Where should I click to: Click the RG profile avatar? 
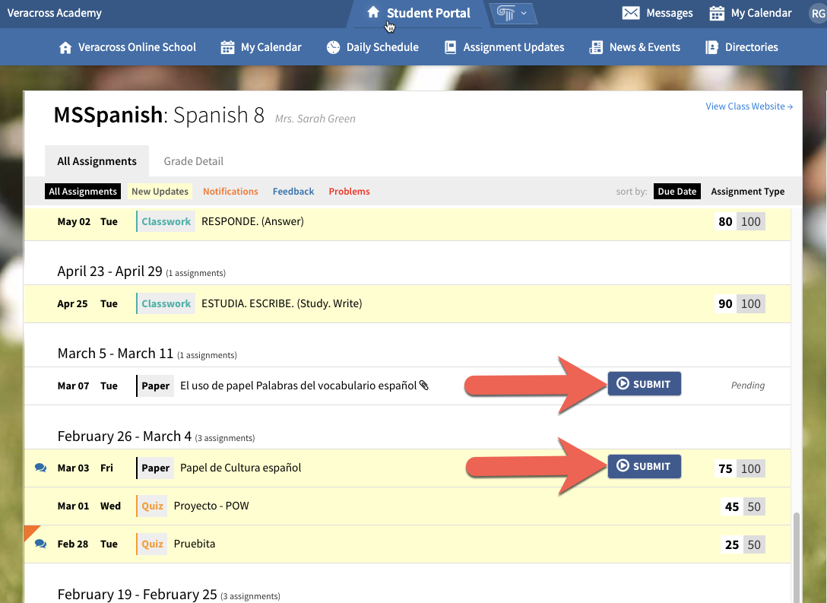click(818, 12)
